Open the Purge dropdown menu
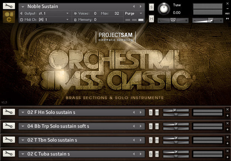Image resolution: width=231 pixels, height=161 pixels. point(141,13)
